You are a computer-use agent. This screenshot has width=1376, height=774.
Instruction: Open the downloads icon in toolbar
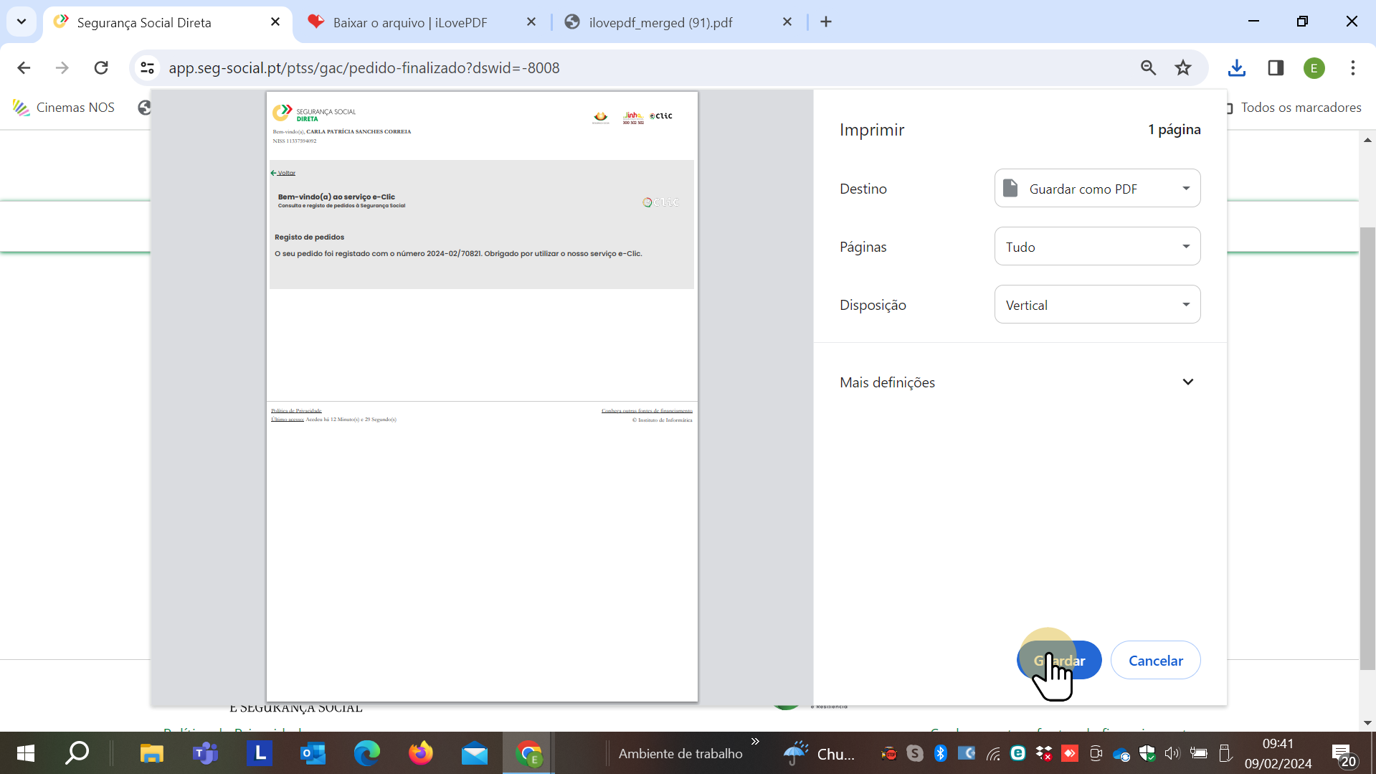[1237, 68]
